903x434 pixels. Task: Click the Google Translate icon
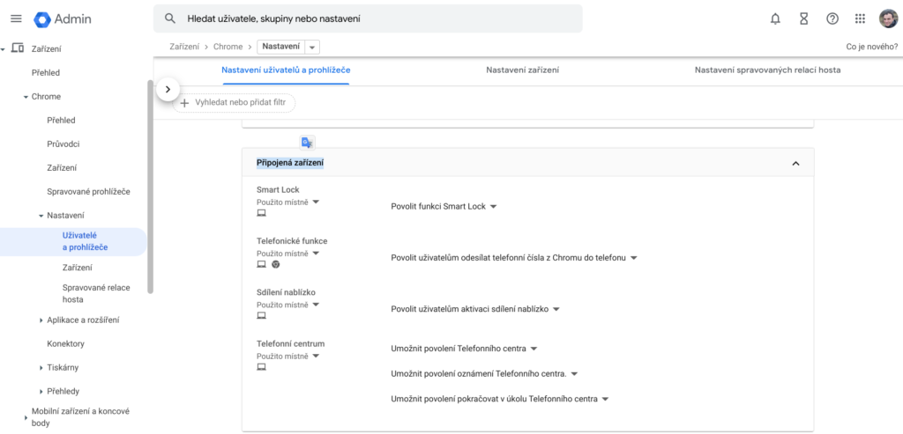pos(307,143)
